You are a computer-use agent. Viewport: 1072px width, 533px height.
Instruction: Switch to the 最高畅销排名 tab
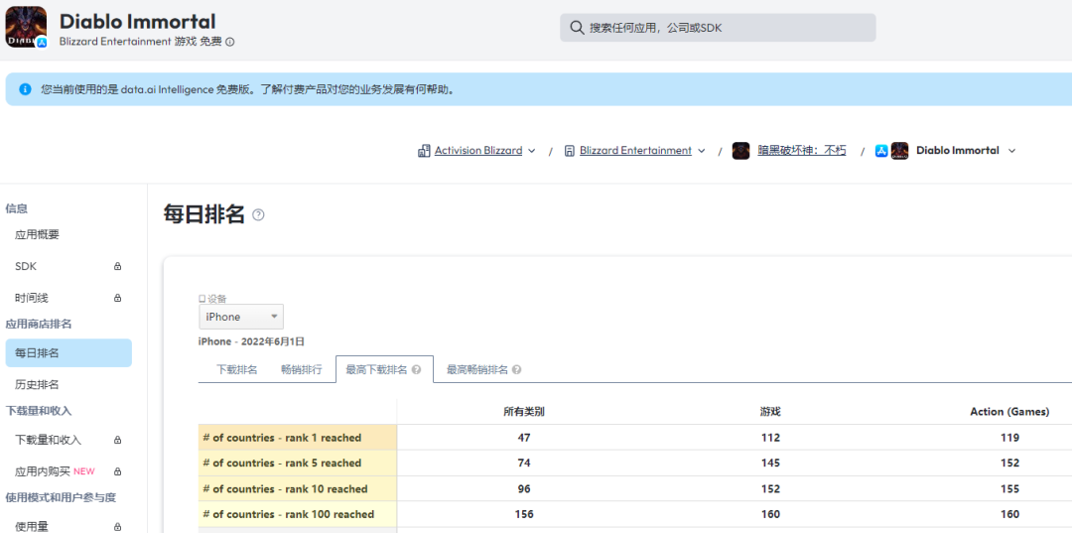pos(477,369)
